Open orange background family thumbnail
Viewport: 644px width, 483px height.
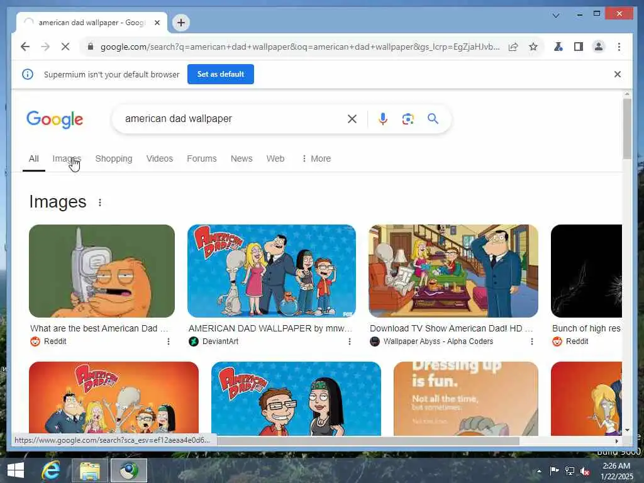pyautogui.click(x=114, y=398)
